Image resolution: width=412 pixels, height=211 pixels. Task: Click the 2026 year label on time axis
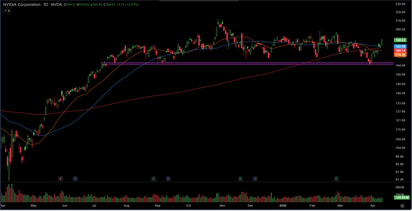(x=284, y=207)
